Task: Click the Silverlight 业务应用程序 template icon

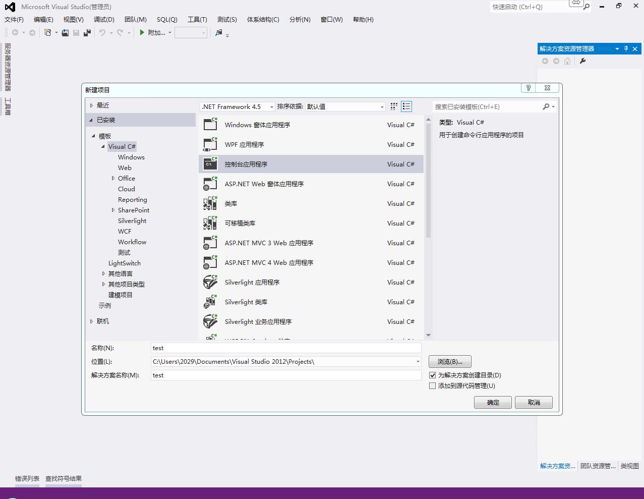Action: [210, 321]
